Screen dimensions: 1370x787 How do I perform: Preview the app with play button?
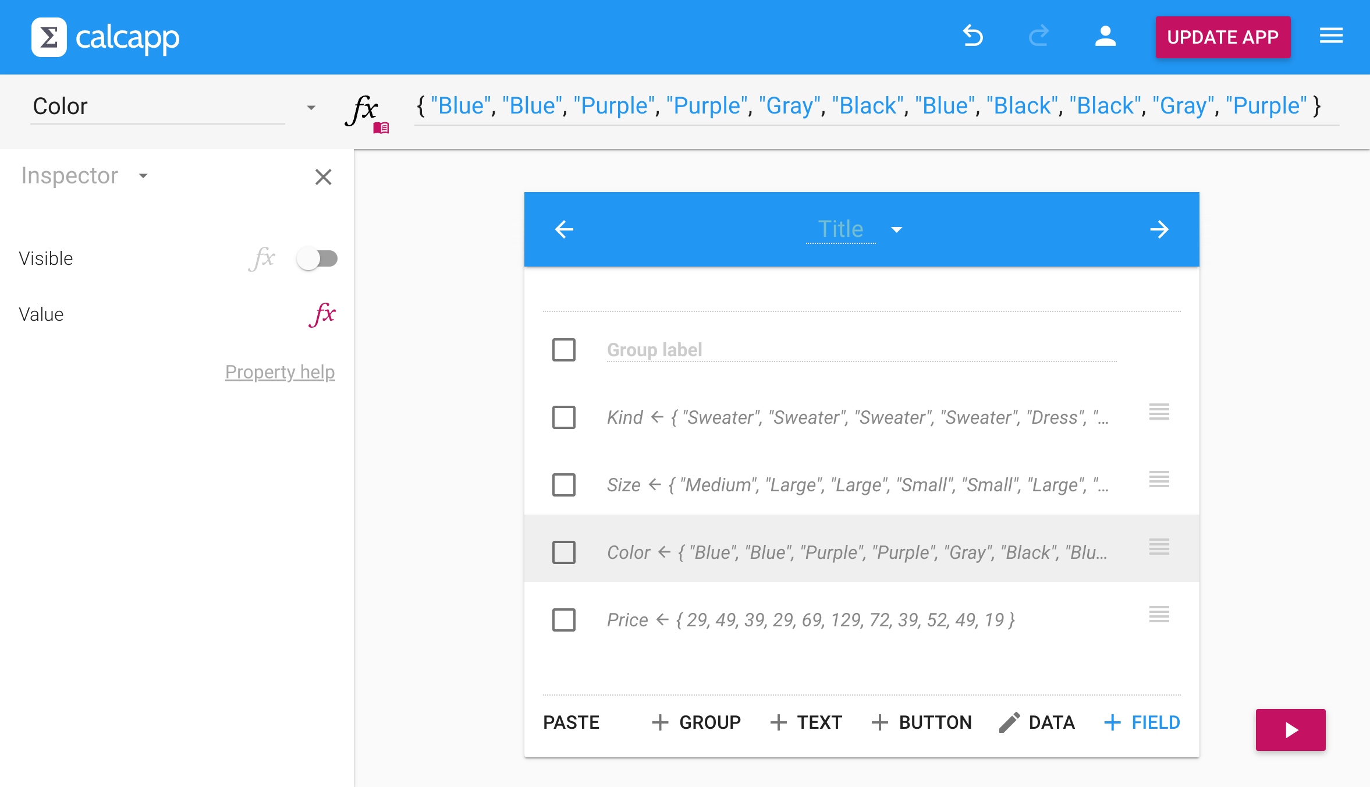1290,730
